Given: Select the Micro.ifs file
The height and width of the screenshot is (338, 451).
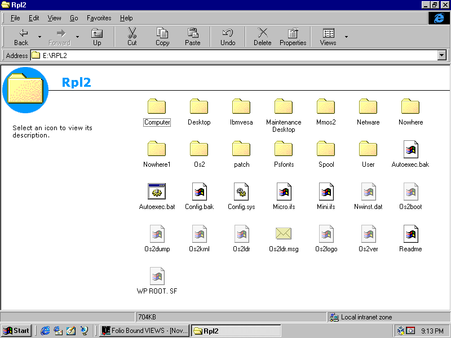Looking at the screenshot, I should click(284, 197).
